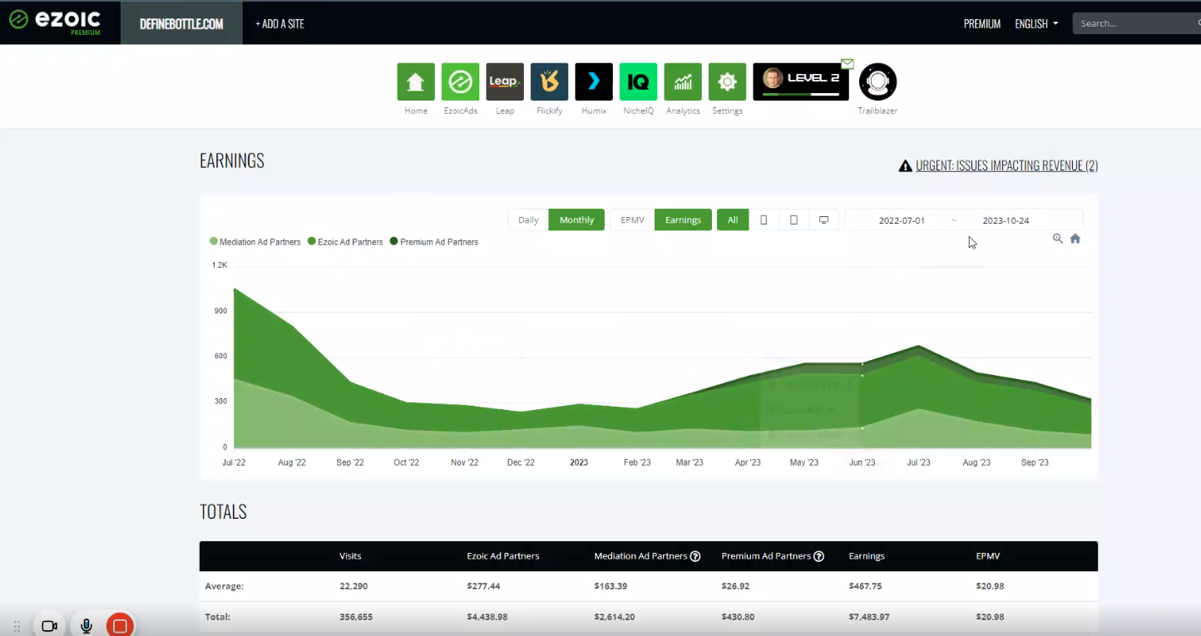Focus the Search input field
The image size is (1201, 636).
click(1137, 23)
